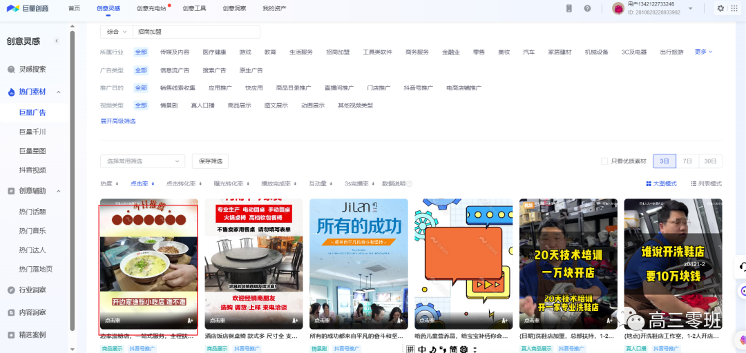The height and width of the screenshot is (353, 746).
Task: Click A+ badge on 边家渔粉 card
Action: click(190, 321)
